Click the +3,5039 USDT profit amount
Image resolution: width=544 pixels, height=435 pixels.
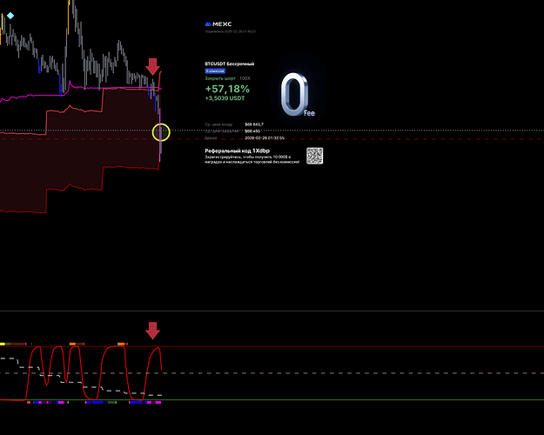tap(225, 98)
